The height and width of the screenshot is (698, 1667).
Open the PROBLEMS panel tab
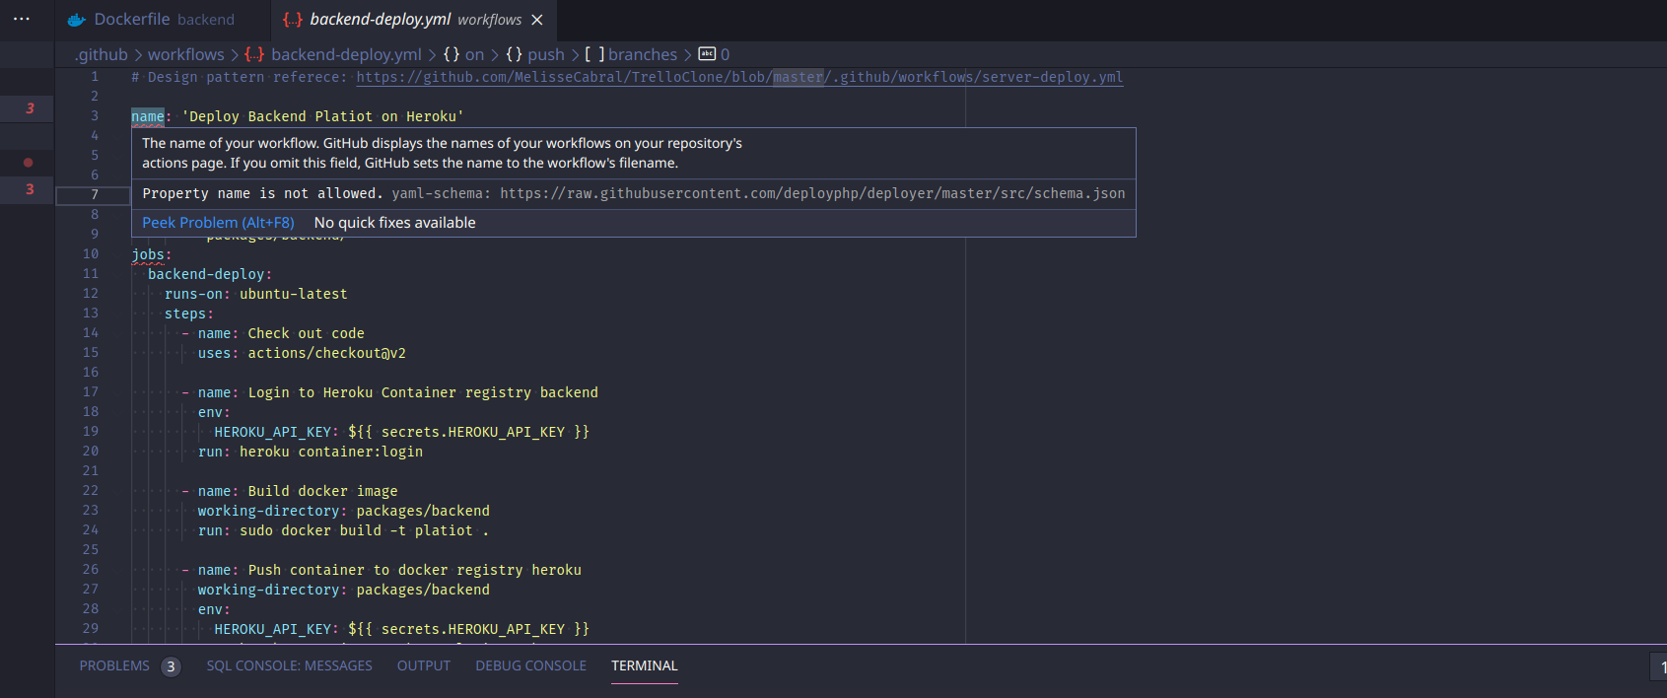click(114, 665)
